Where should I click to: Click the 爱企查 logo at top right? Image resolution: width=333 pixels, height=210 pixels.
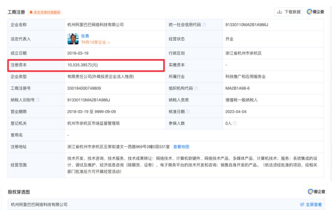tap(317, 11)
